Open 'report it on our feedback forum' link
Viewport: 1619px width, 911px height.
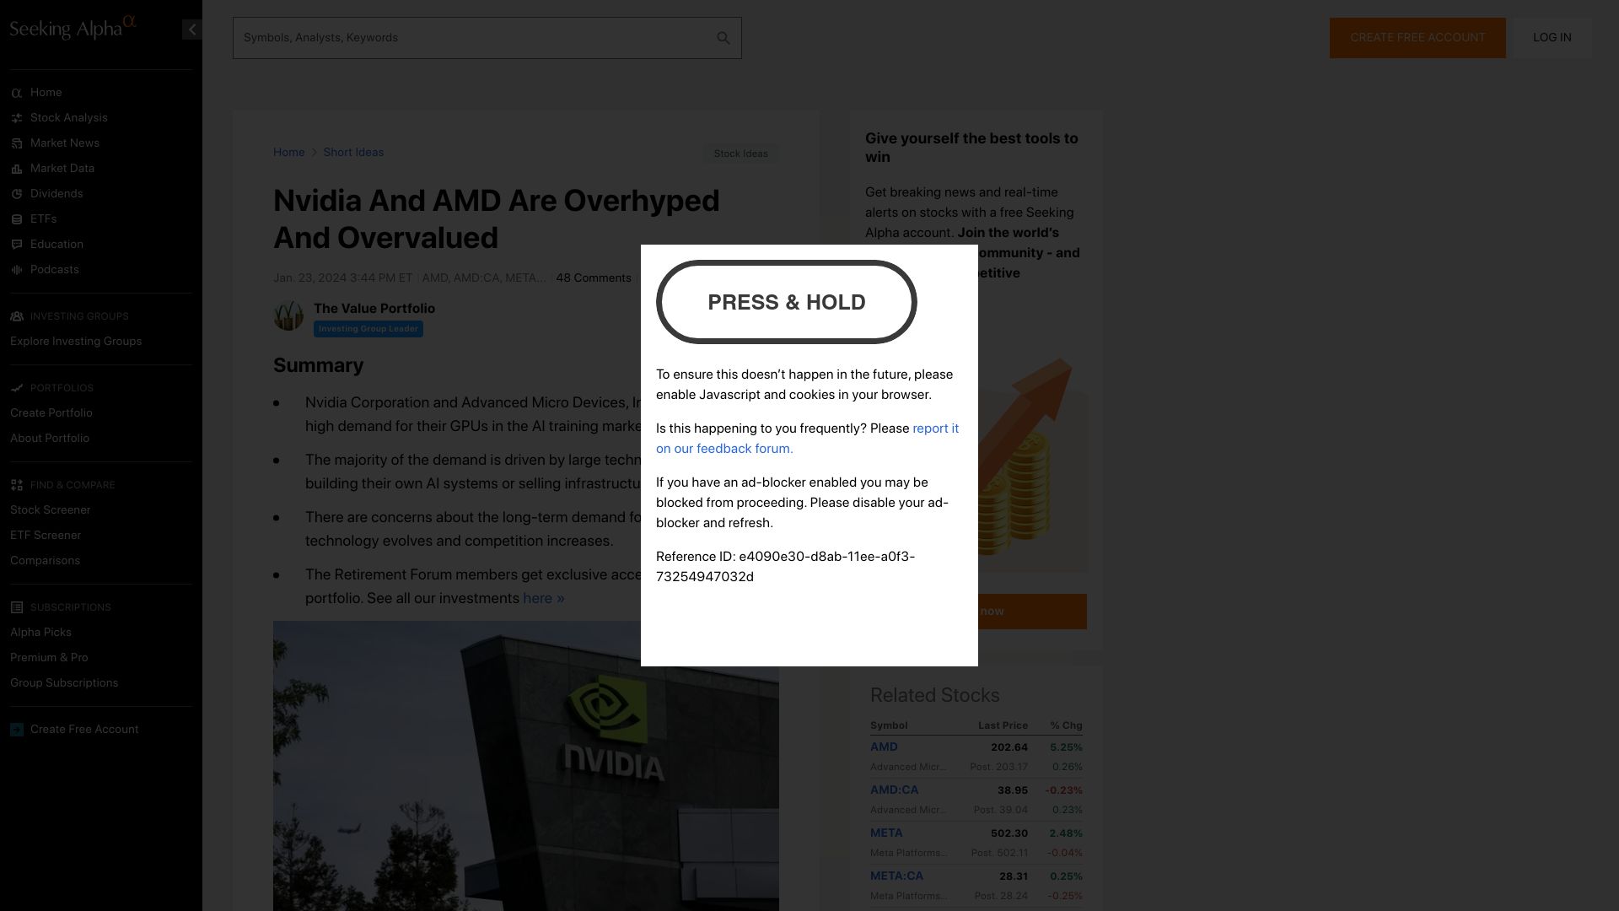point(808,439)
